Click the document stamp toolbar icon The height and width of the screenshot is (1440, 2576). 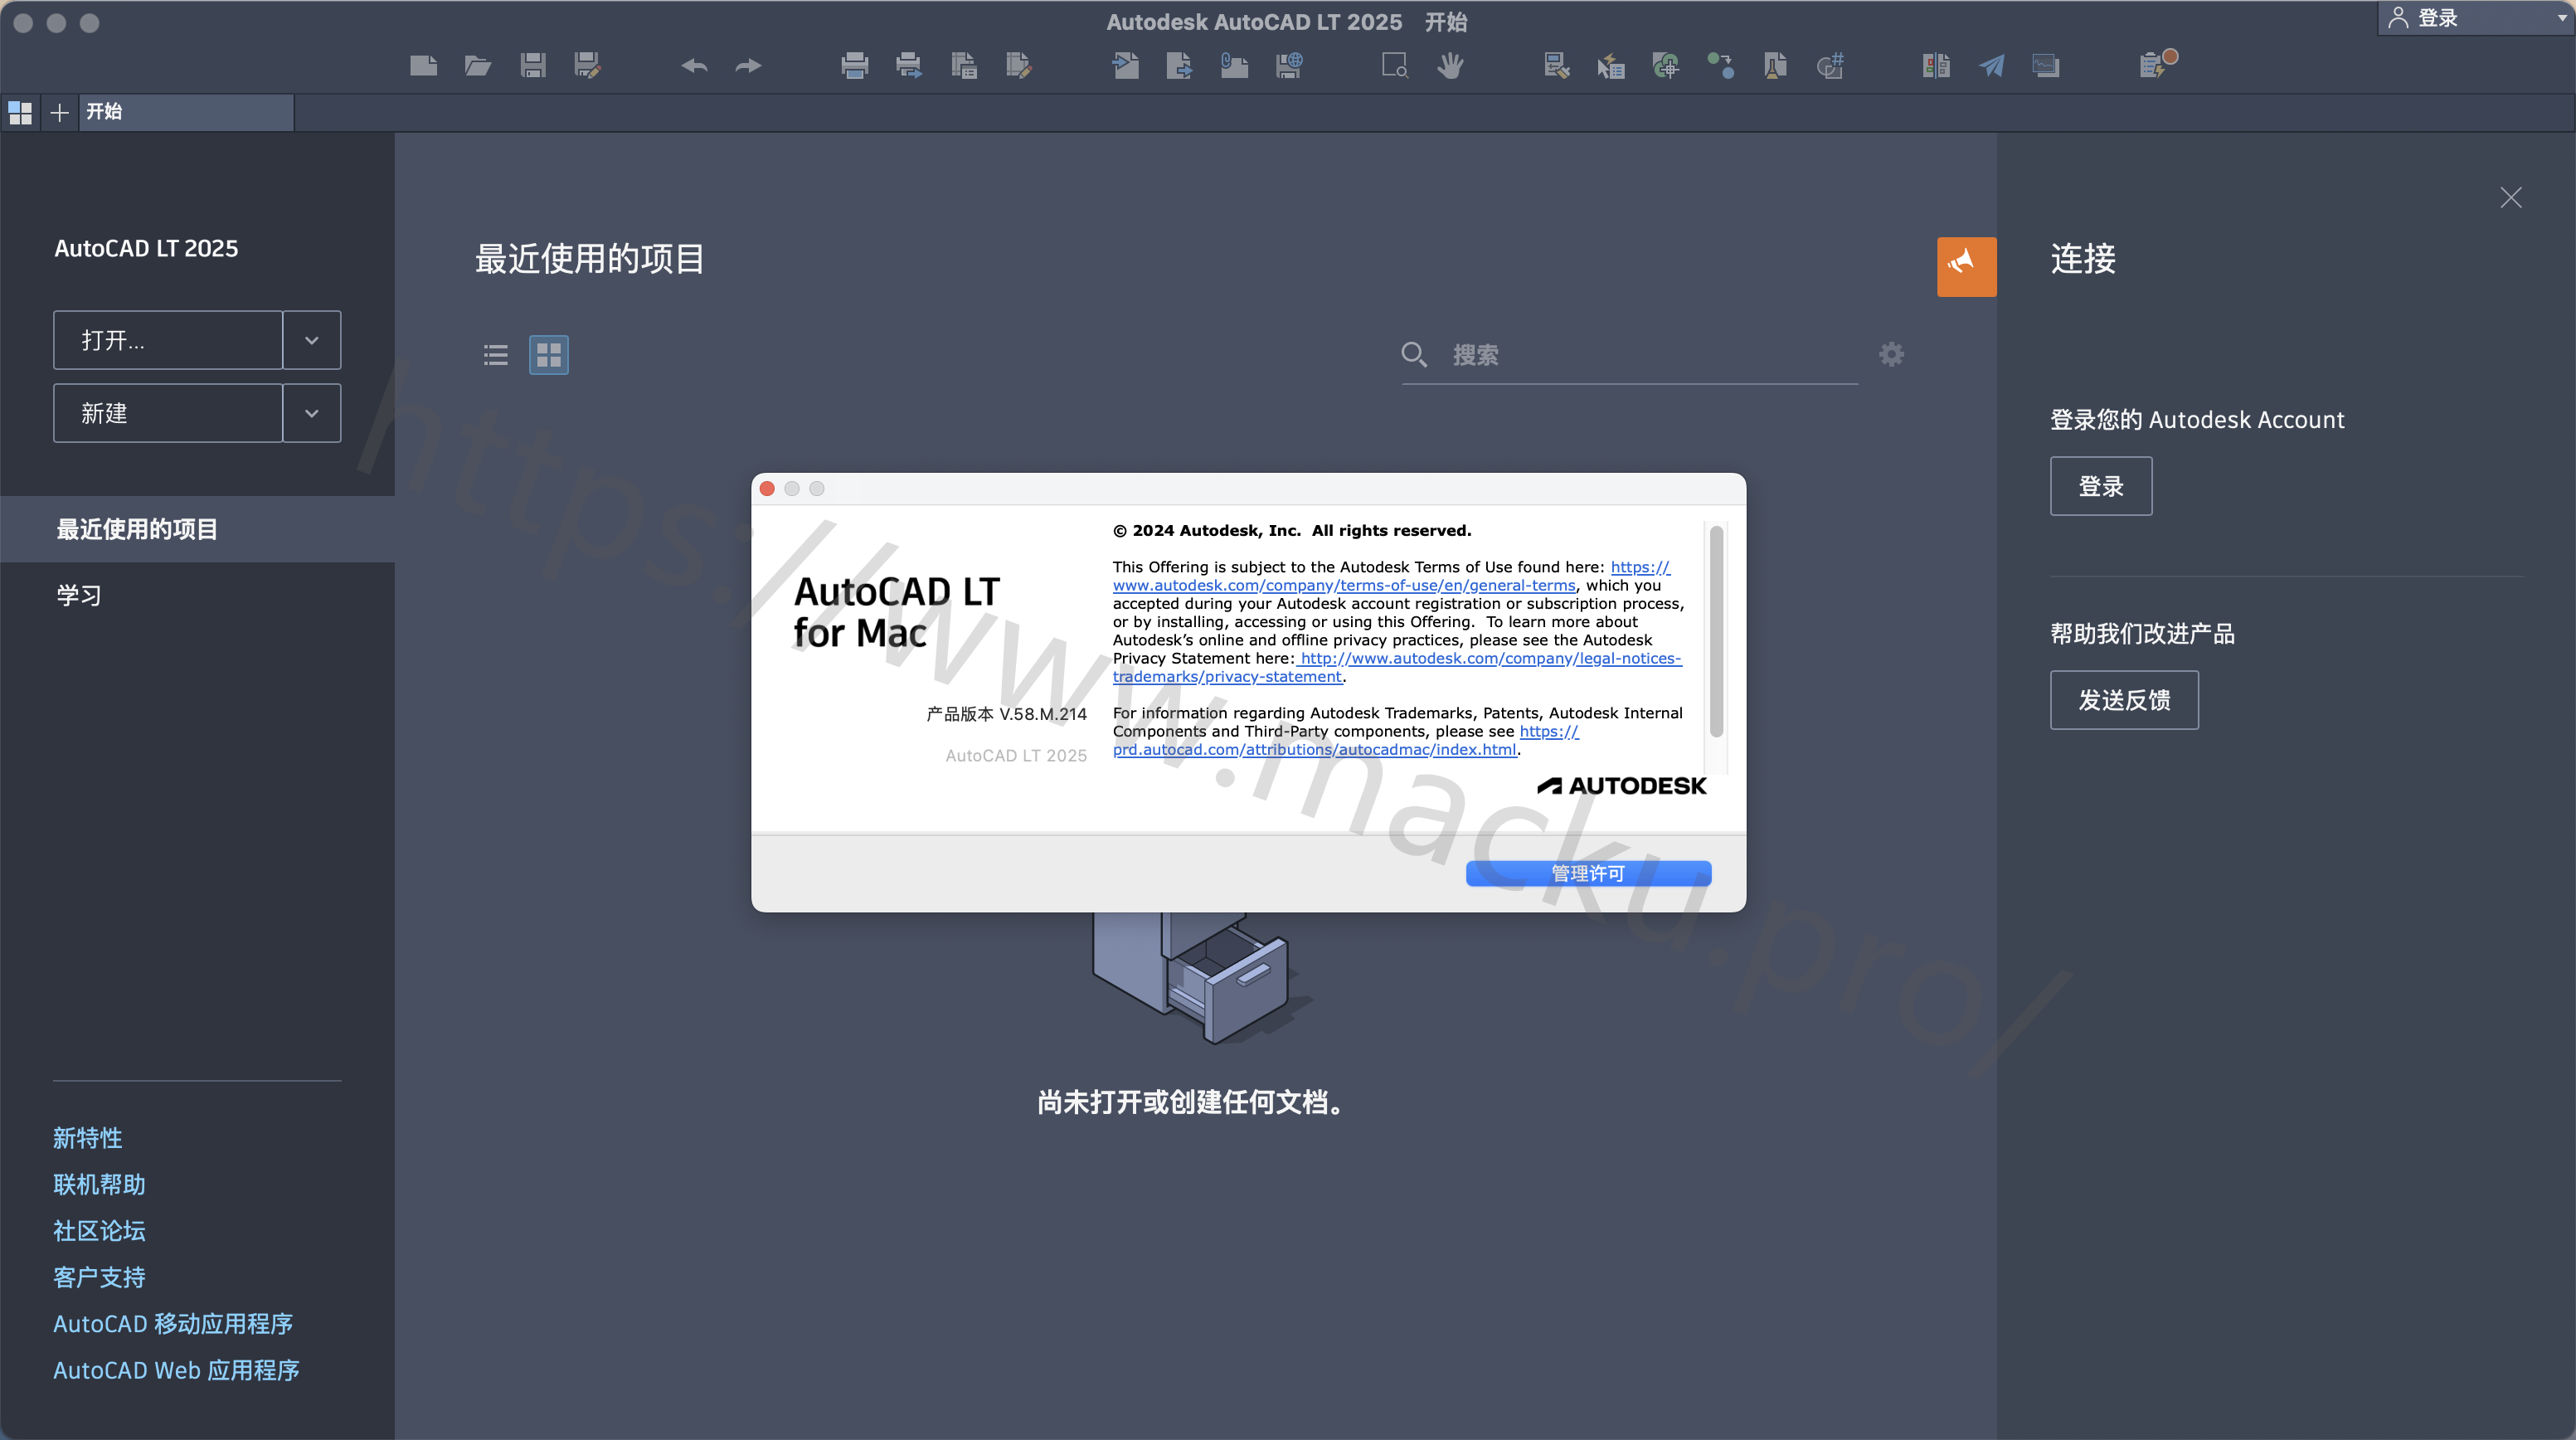point(1775,66)
